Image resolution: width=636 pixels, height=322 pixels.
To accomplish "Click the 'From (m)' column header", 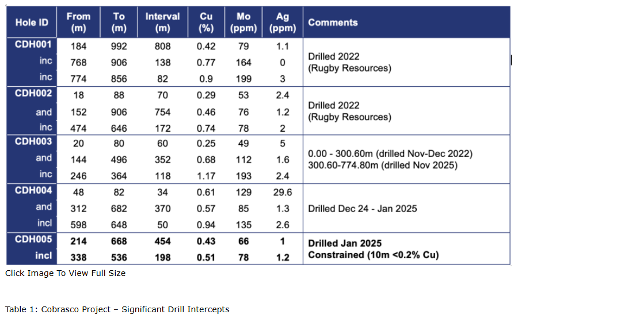I will point(78,22).
